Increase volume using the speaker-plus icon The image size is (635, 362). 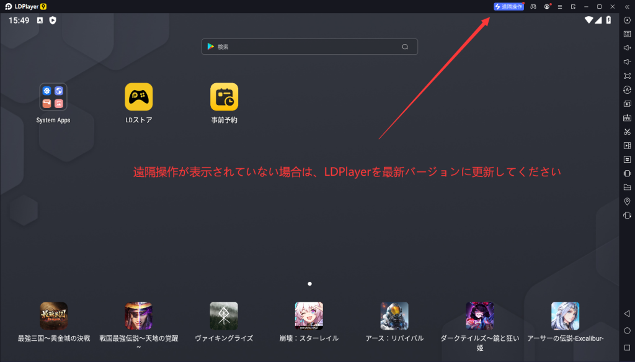click(x=626, y=47)
